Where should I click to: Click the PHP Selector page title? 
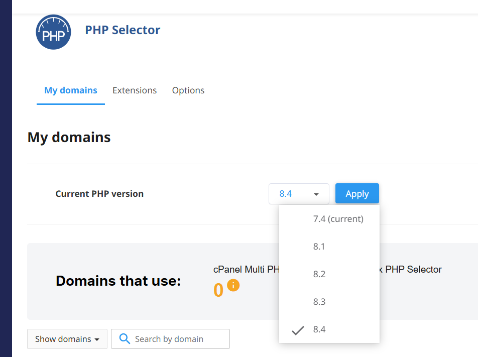tap(123, 30)
